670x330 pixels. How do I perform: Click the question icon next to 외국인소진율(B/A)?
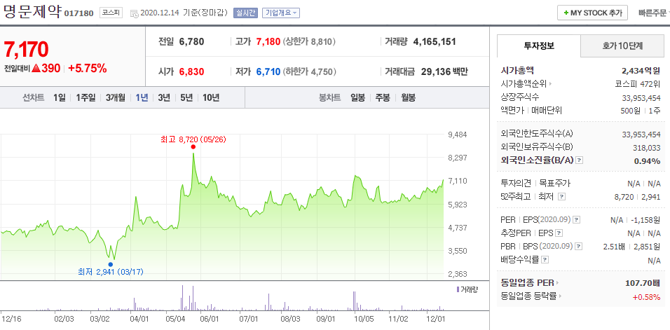580,160
